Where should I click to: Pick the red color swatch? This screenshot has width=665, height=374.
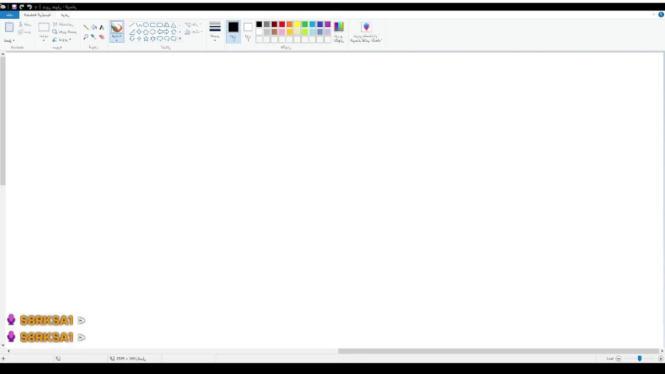click(282, 24)
